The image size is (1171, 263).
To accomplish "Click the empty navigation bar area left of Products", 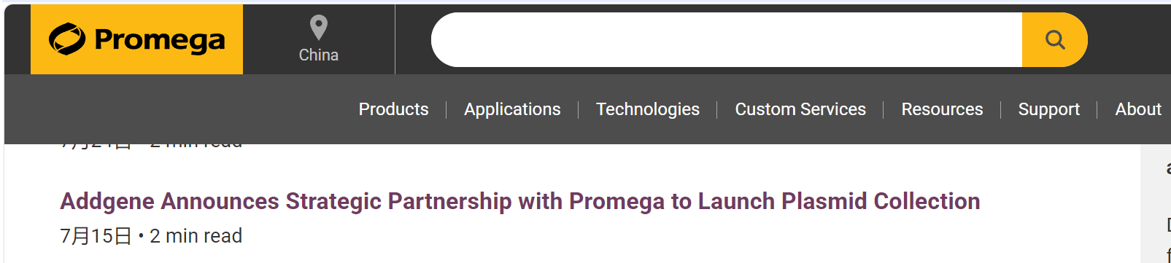I will 179,109.
